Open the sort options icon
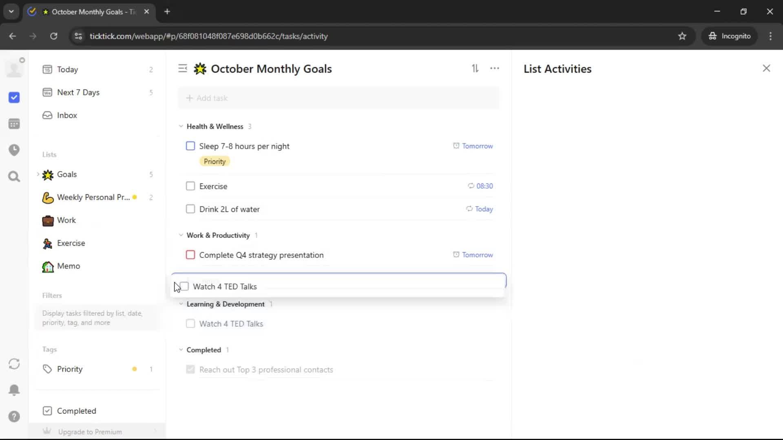The image size is (783, 440). click(x=475, y=68)
